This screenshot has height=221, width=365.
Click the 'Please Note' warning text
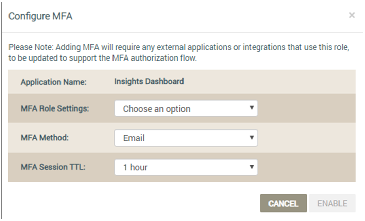[x=179, y=52]
